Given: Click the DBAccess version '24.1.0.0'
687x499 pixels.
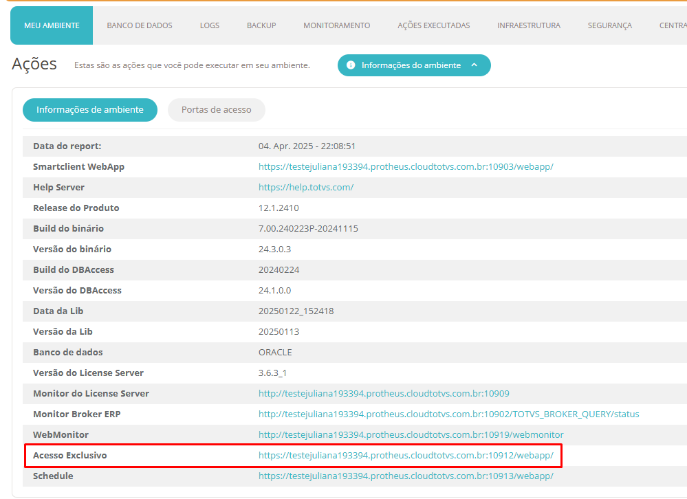Looking at the screenshot, I should click(x=274, y=290).
